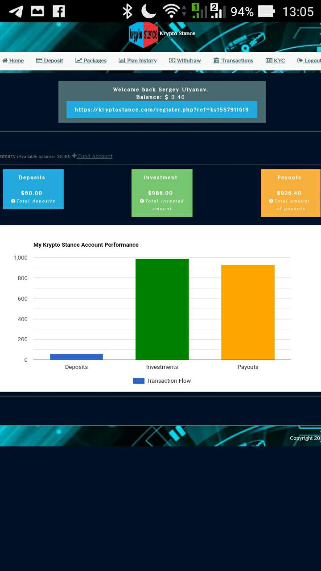Click the chart title My Krypto Stance Account Performance
321x571 pixels.
86,245
